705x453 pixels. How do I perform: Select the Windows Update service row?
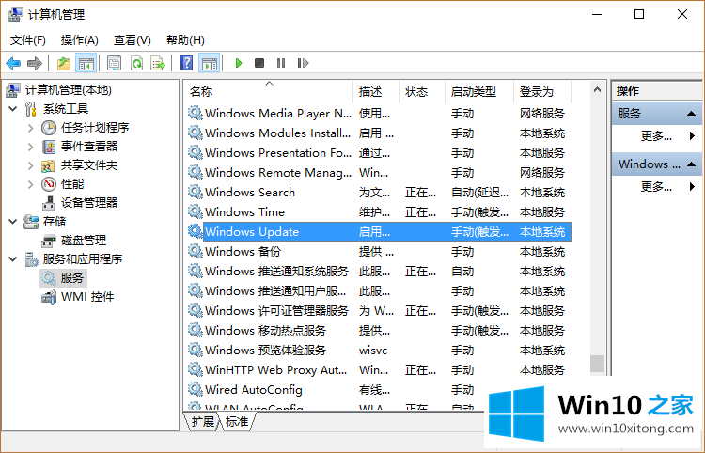[x=379, y=232]
